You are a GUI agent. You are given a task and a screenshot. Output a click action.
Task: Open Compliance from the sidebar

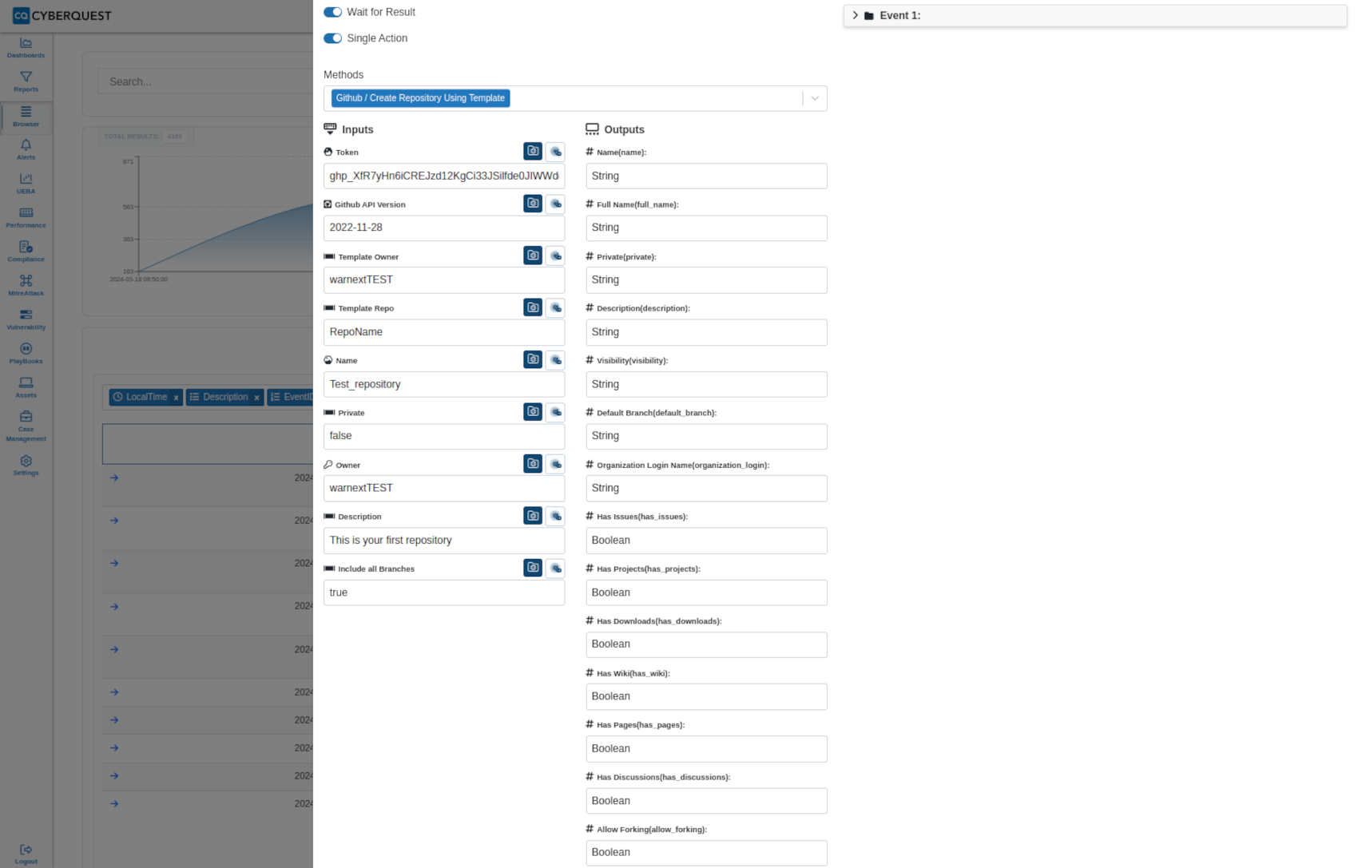click(26, 252)
